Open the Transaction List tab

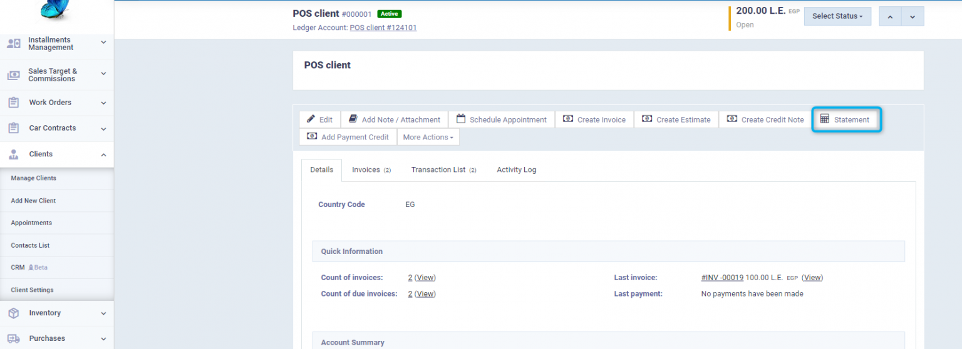(443, 170)
